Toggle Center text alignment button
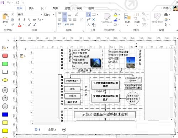 (x=65, y=20)
